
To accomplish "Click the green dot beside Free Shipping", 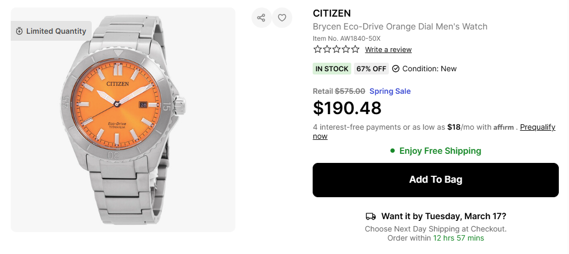I will tap(393, 151).
